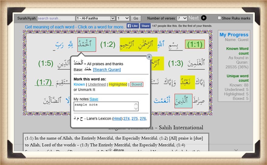
Task: Click the blue word لله in verse 1:2
Action: pyautogui.click(x=71, y=45)
